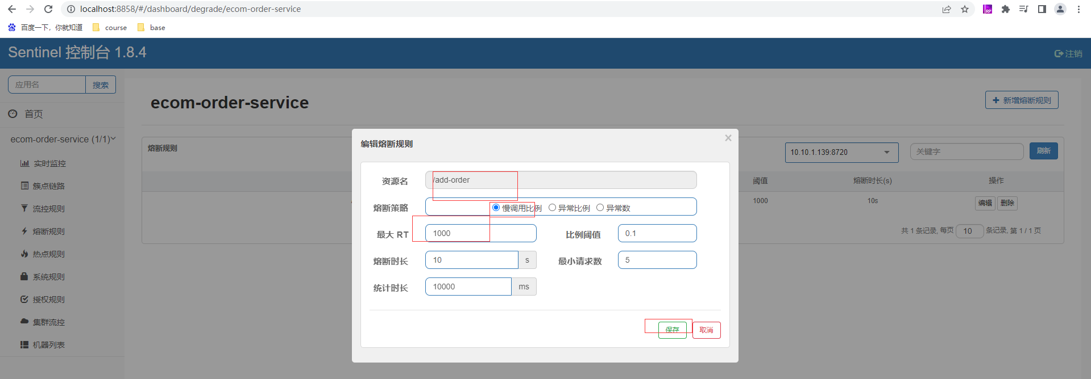
Task: Click the 关键字 filter field
Action: tap(966, 151)
